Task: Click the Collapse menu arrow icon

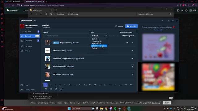Action: pyautogui.click(x=22, y=90)
